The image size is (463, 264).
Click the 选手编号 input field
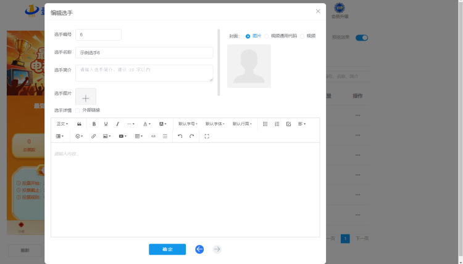coord(98,34)
